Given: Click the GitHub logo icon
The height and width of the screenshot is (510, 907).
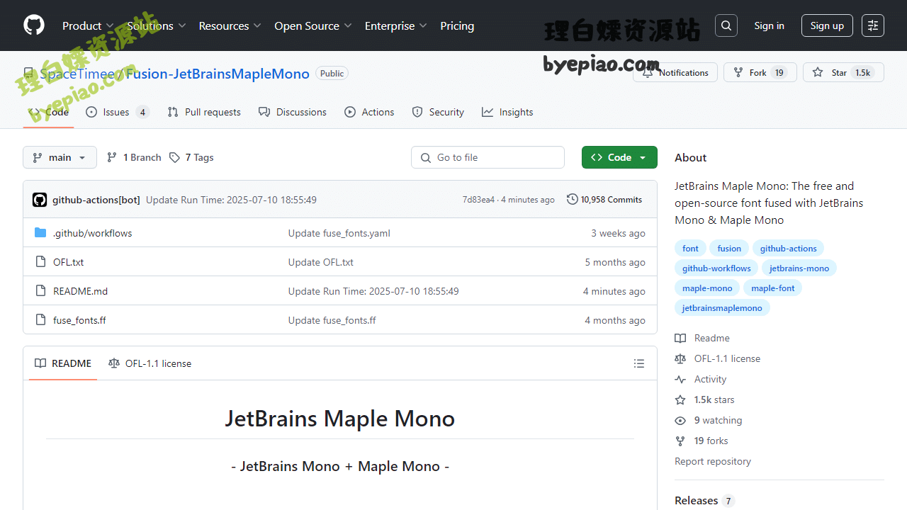Looking at the screenshot, I should (x=34, y=25).
